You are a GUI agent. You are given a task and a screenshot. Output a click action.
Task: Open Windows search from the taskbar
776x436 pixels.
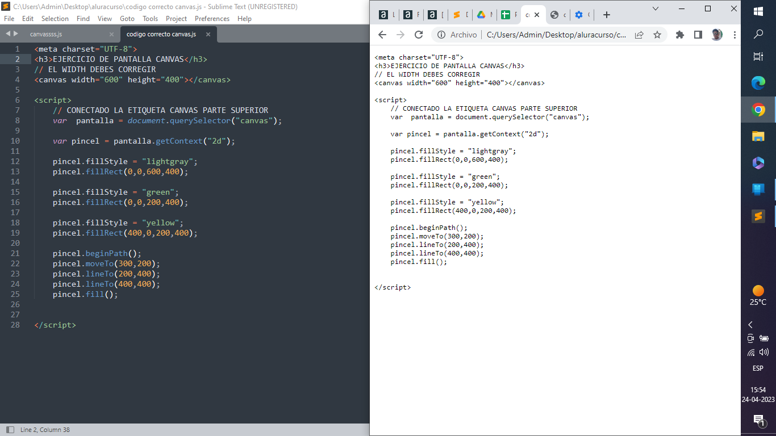[x=758, y=35]
